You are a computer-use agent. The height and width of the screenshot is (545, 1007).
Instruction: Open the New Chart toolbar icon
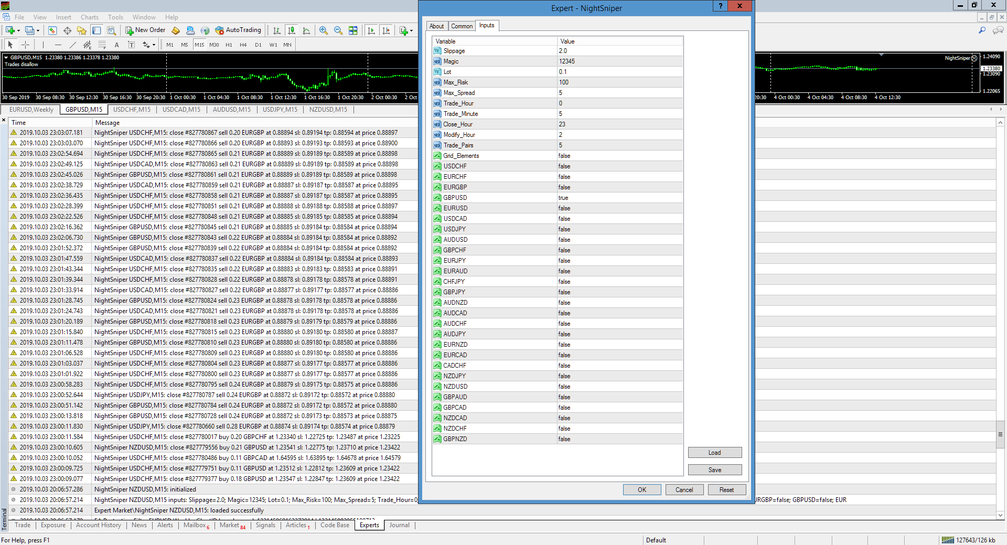pos(10,30)
